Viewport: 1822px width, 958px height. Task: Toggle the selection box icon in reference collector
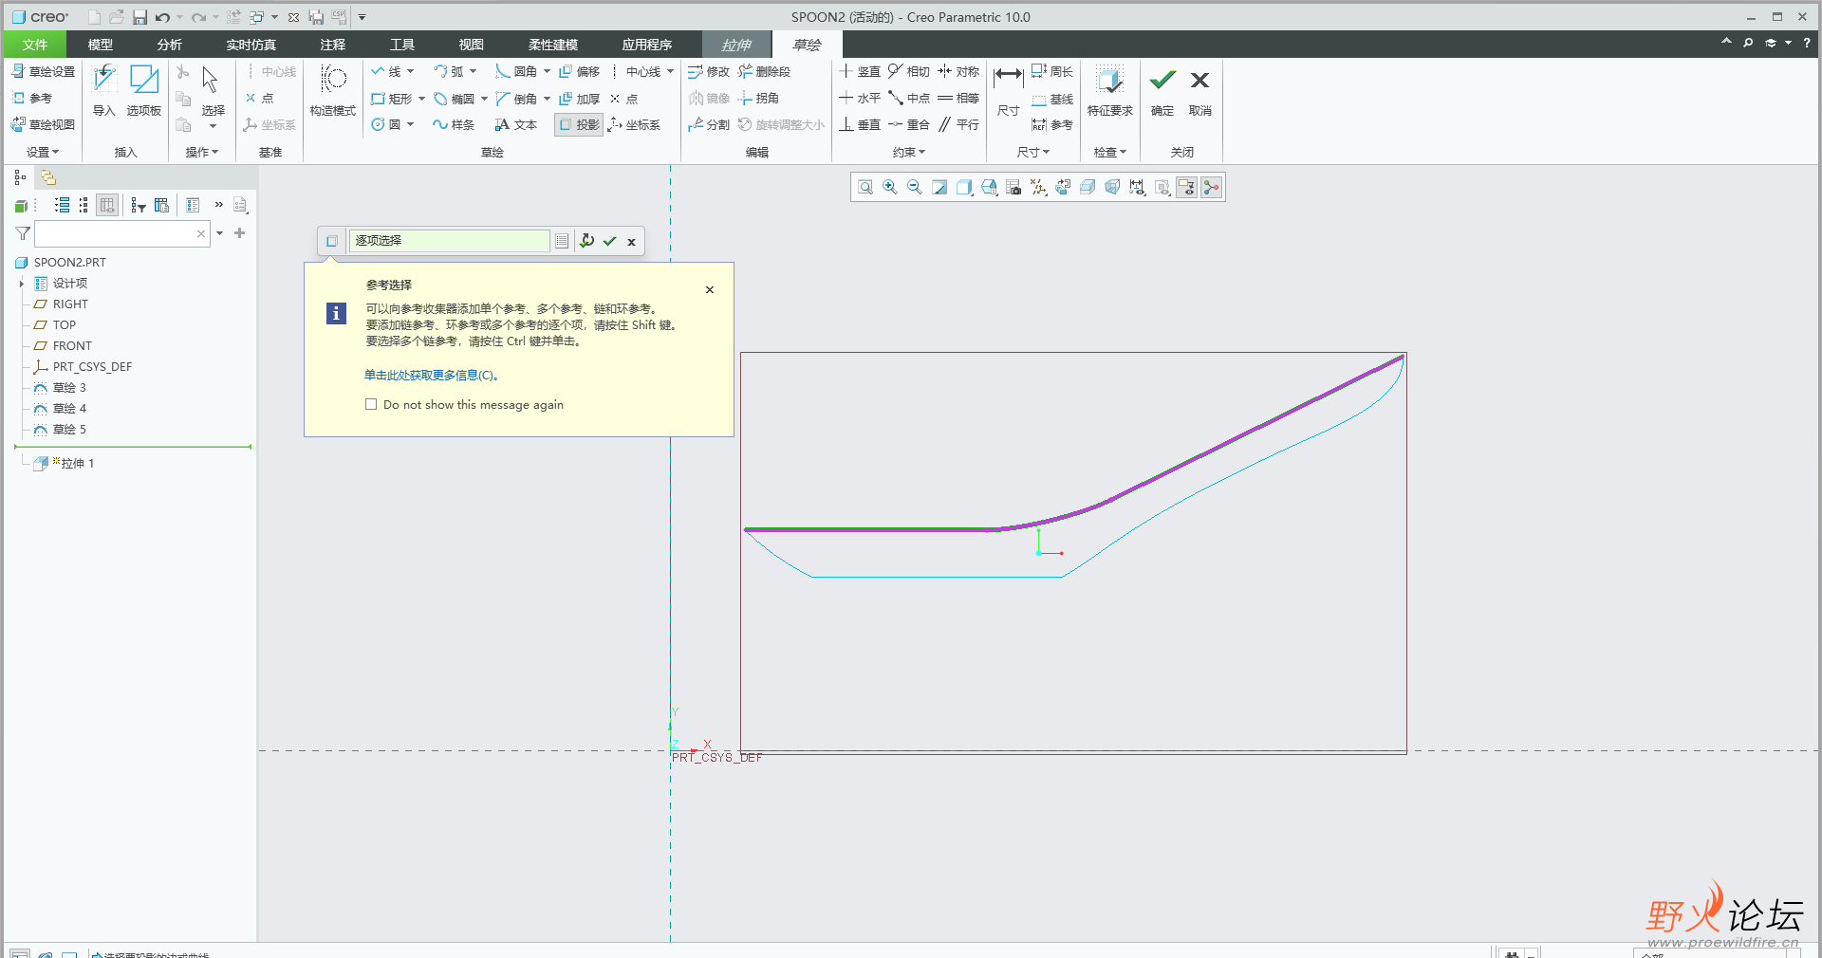pos(332,241)
